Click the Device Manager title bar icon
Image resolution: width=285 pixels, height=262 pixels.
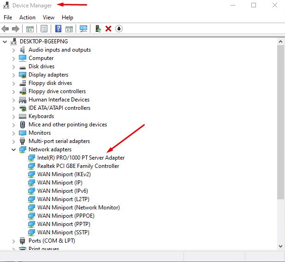click(x=6, y=5)
